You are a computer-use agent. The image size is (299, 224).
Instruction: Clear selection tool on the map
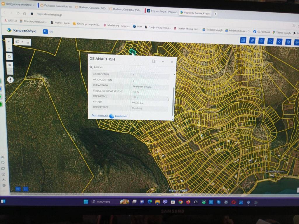27,42
